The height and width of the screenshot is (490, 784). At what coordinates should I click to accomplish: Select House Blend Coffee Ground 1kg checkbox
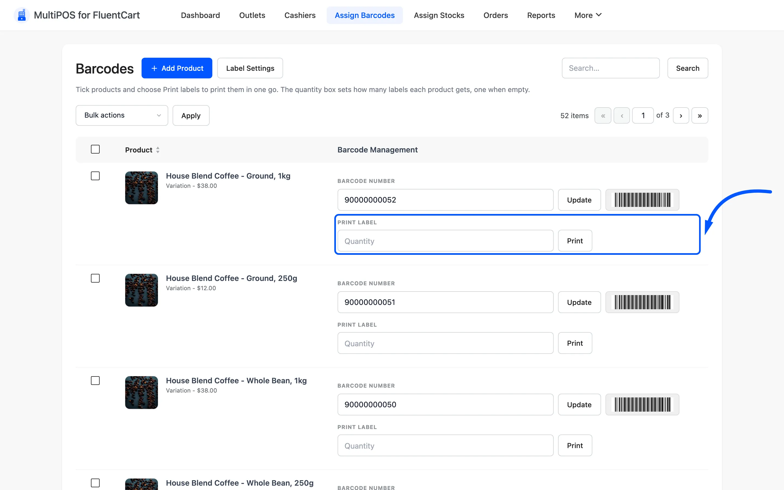pos(95,176)
